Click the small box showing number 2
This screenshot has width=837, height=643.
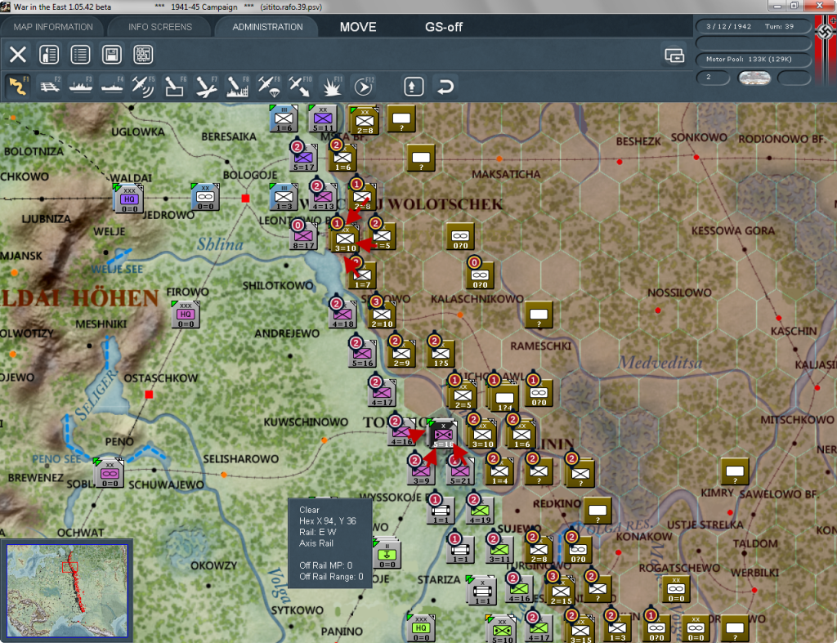(x=713, y=78)
